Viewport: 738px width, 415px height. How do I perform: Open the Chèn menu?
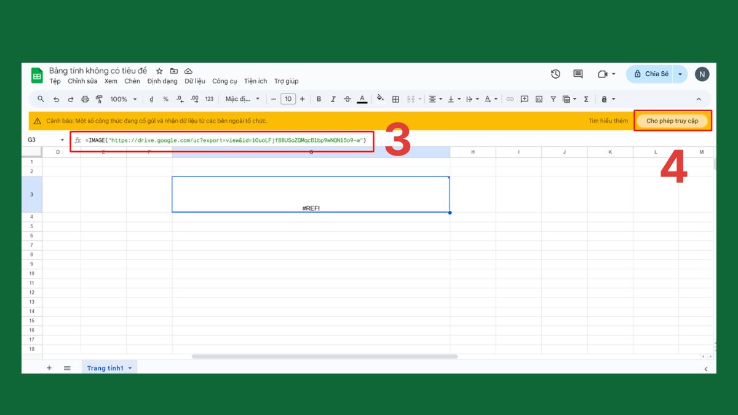[x=131, y=81]
